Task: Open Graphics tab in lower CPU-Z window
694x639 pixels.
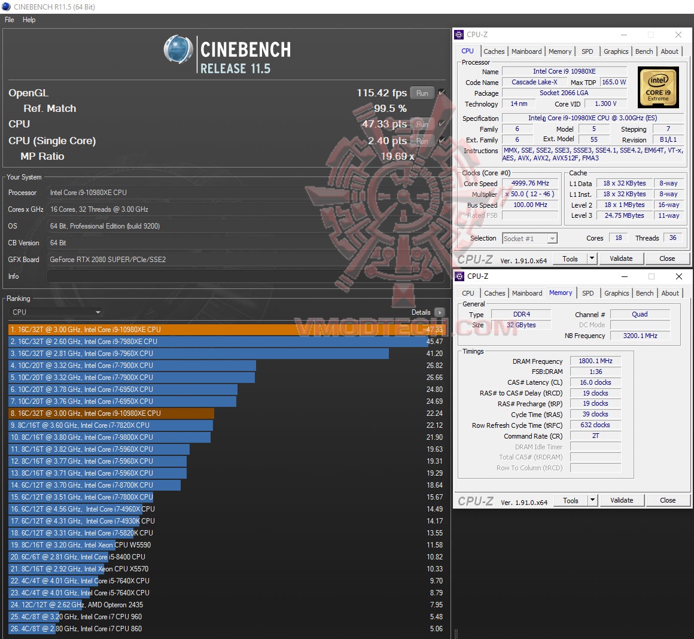Action: click(617, 293)
